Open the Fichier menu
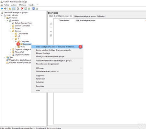This screenshot has width=146, height=129. [x=6, y=5]
